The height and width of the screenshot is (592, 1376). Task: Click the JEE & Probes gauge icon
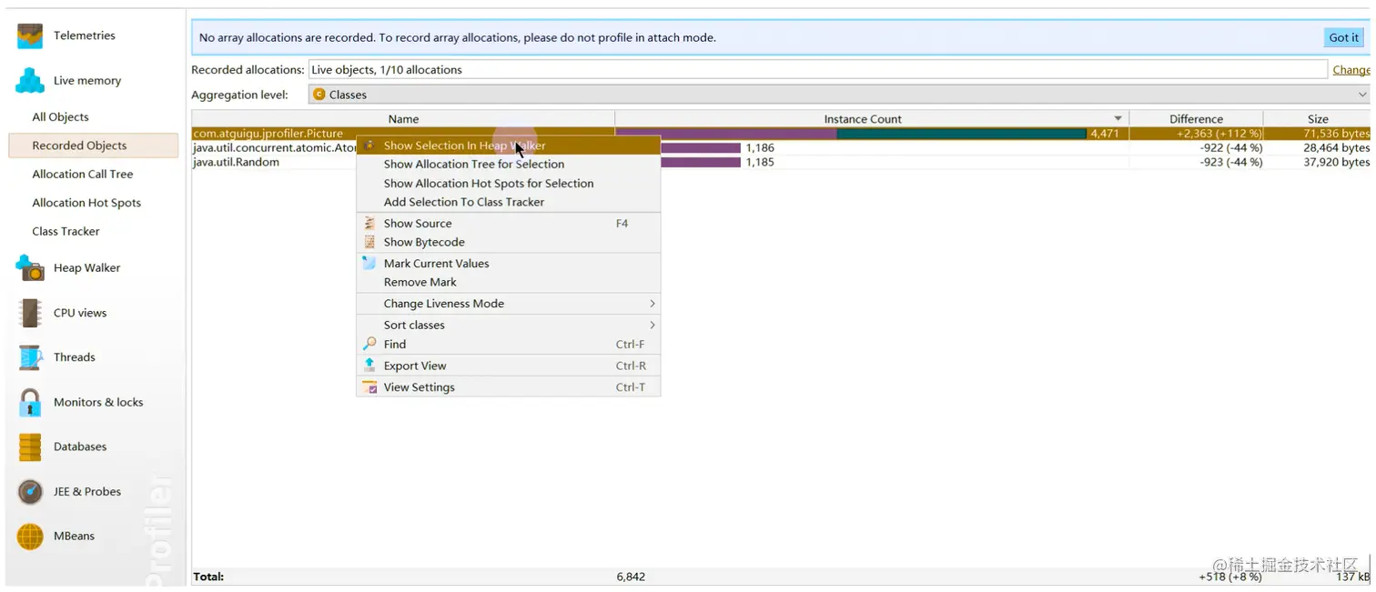30,492
